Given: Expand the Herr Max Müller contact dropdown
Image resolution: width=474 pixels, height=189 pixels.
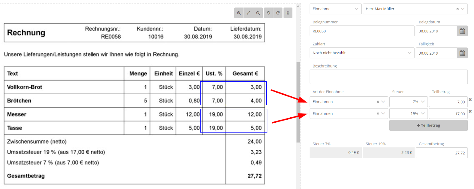Looking at the screenshot, I should pyautogui.click(x=463, y=9).
